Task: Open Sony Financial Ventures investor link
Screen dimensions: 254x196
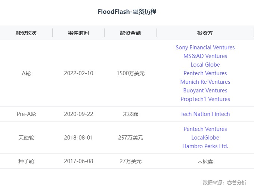Action: (205, 48)
